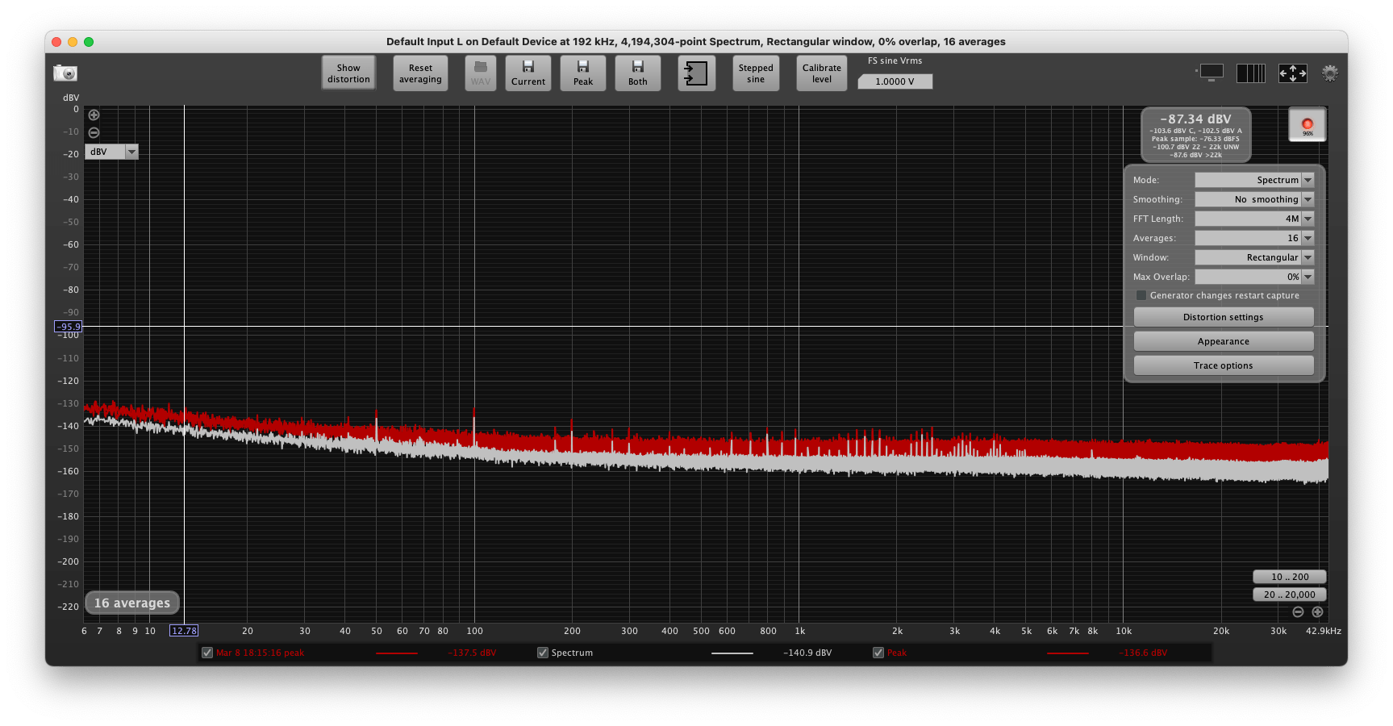The image size is (1393, 726).
Task: Toggle the Mar 8 18:15:16 peak trace
Action: (207, 653)
